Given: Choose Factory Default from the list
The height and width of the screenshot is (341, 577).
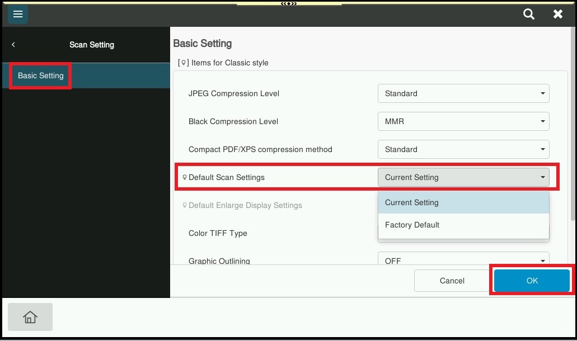Looking at the screenshot, I should (463, 225).
